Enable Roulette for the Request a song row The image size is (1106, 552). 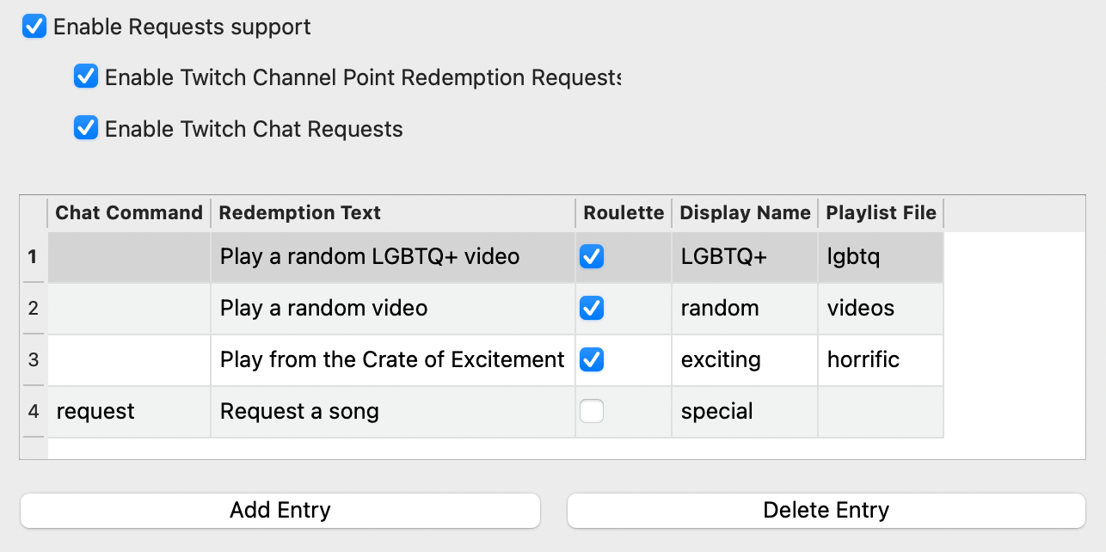pyautogui.click(x=592, y=411)
